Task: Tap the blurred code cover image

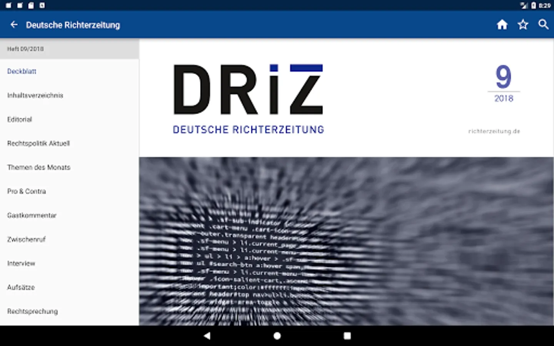Action: 346,241
